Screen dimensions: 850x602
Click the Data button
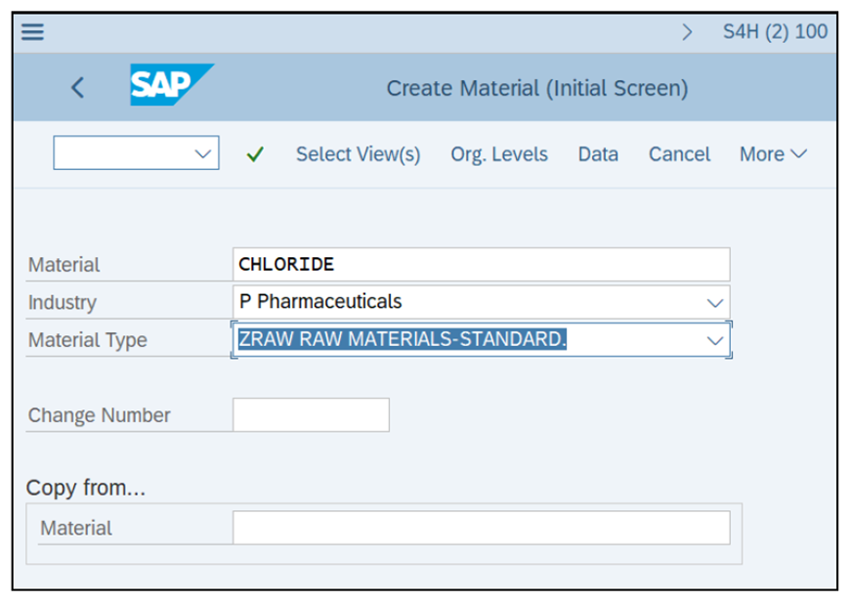597,153
